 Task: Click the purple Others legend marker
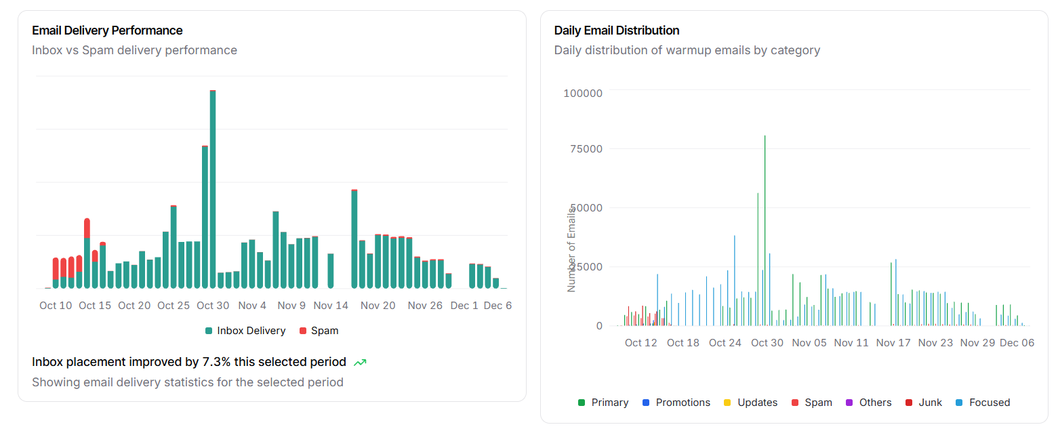pos(849,403)
